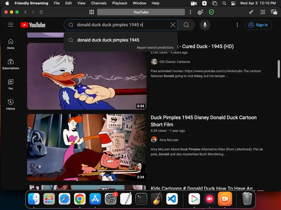The image size is (281, 210).
Task: Open the You section in sidebar
Action: click(x=11, y=84)
